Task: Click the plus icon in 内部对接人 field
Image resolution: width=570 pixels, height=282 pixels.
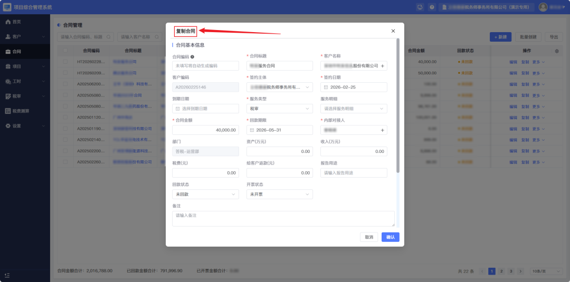Action: tap(383, 130)
